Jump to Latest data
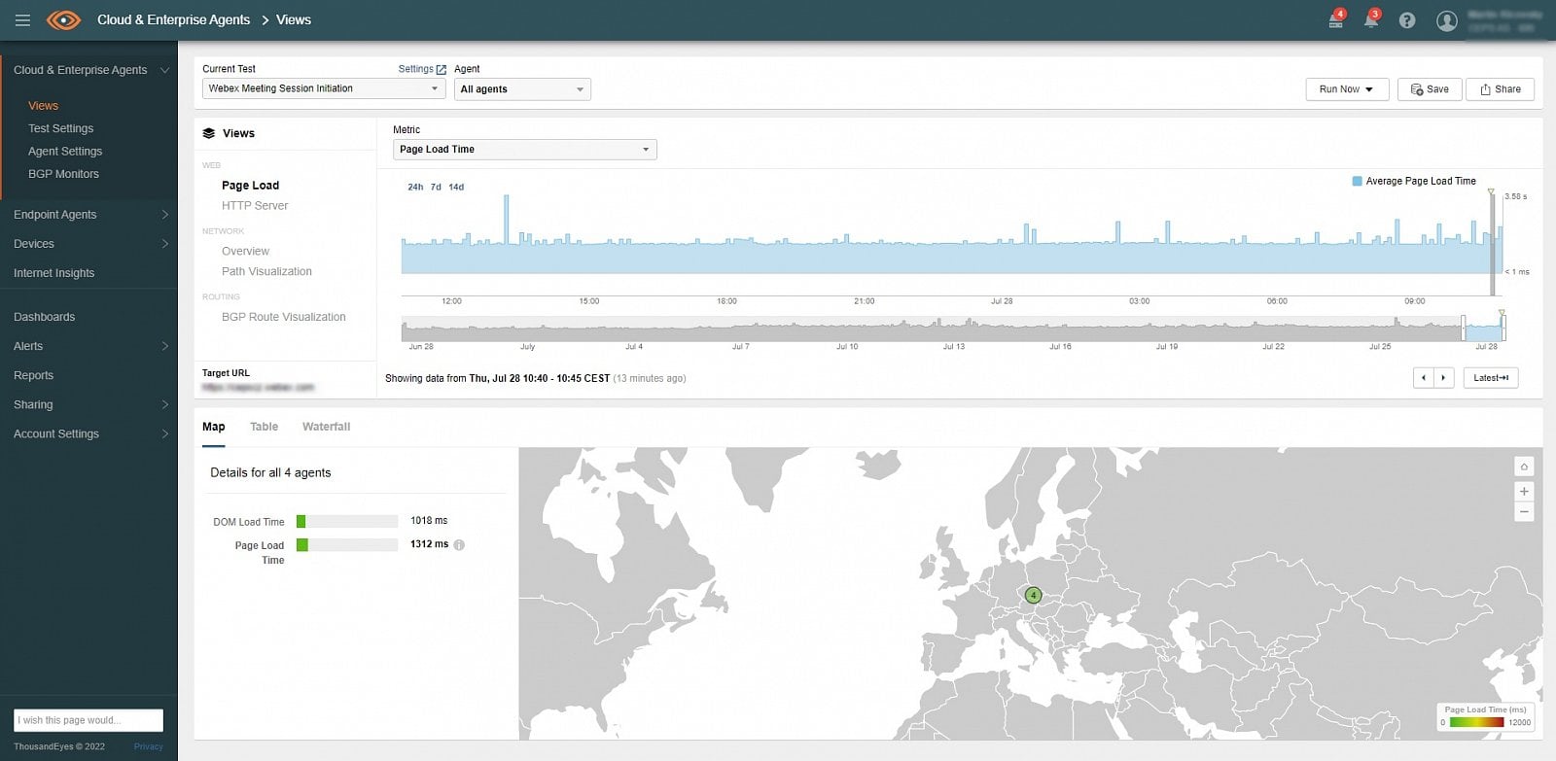The image size is (1556, 761). pos(1491,378)
